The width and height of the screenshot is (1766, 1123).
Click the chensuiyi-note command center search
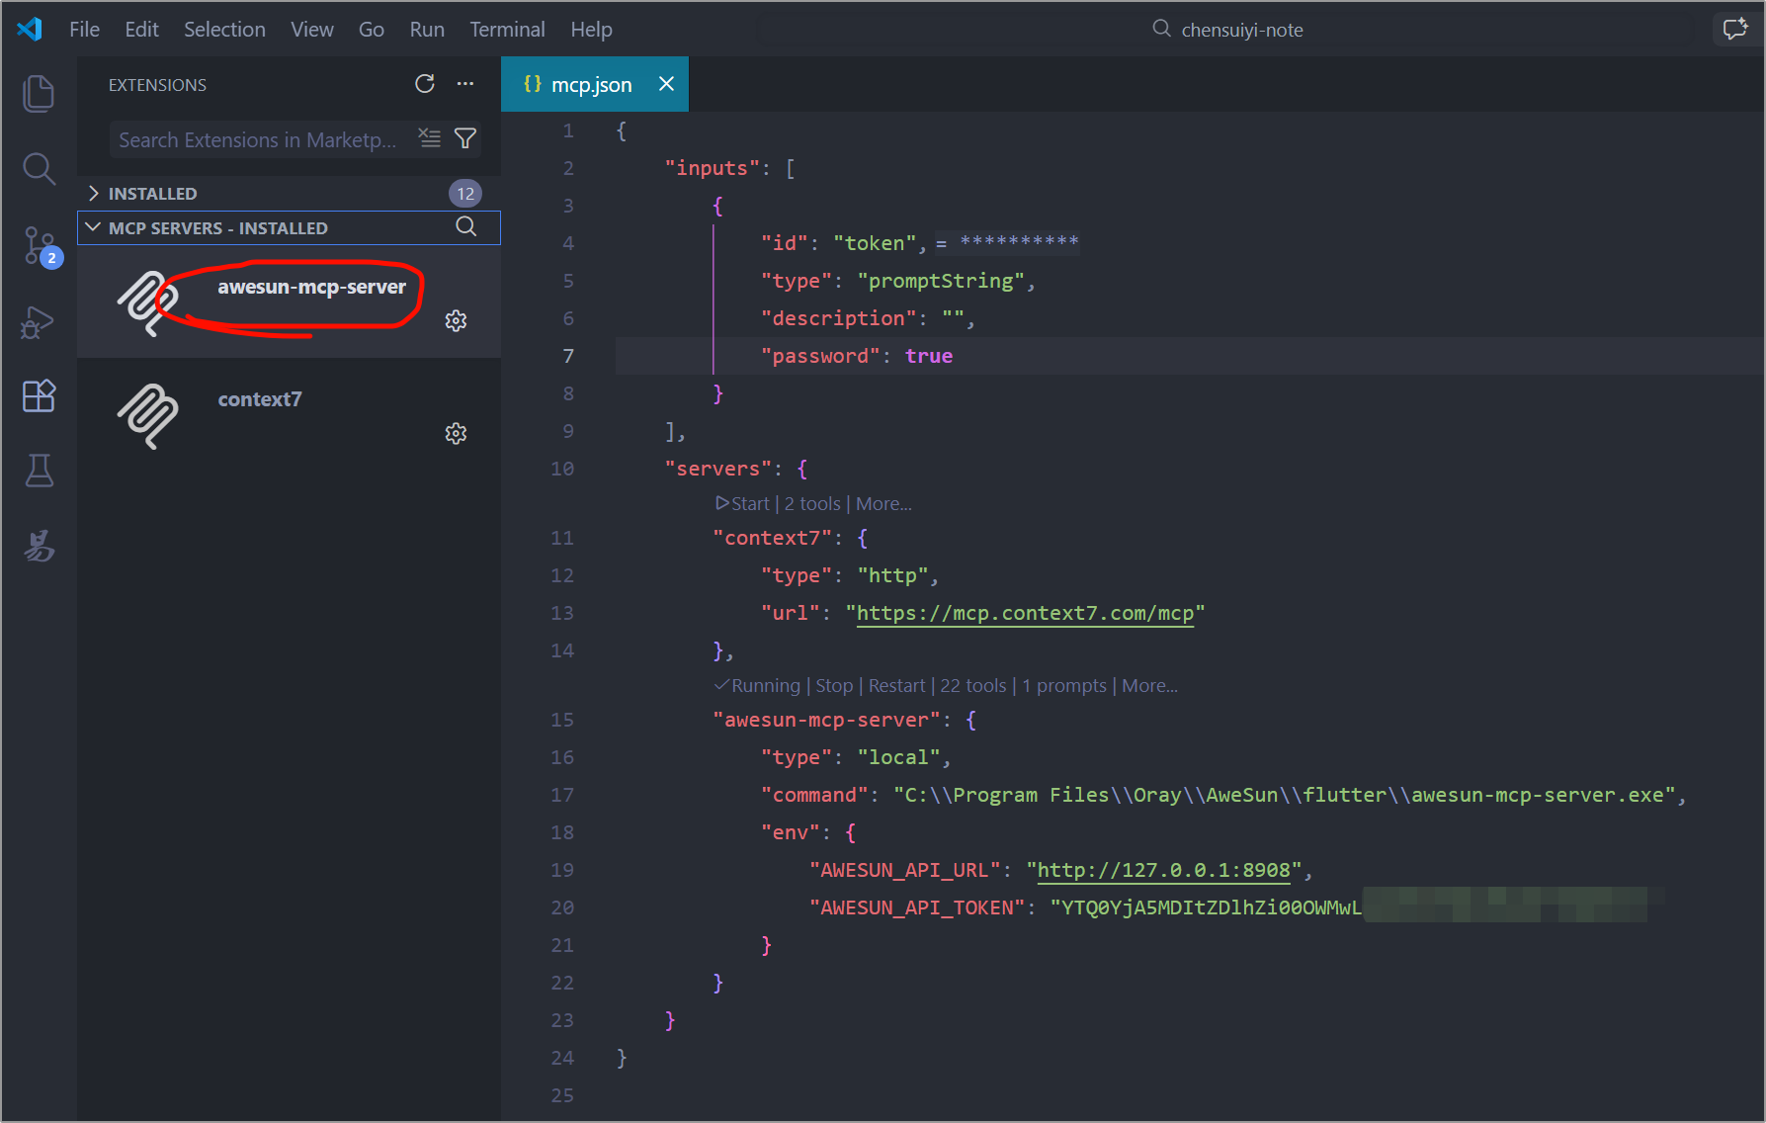[1227, 30]
